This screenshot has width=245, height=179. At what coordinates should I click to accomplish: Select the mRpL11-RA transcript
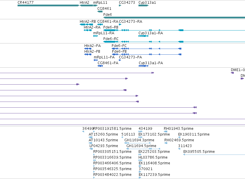pos(96,36)
